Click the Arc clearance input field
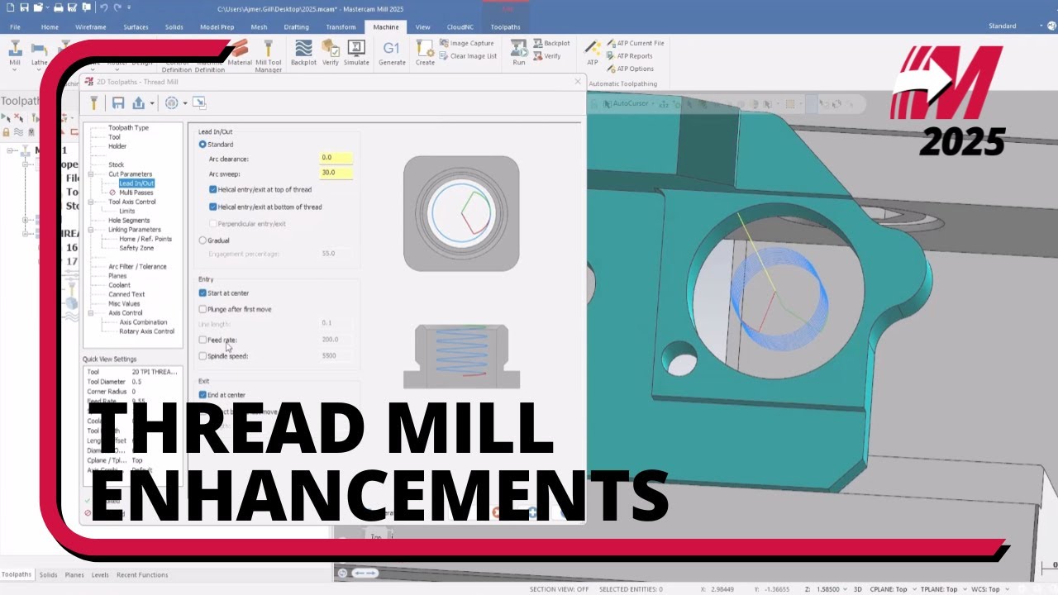Viewport: 1058px width, 595px height. coord(336,158)
